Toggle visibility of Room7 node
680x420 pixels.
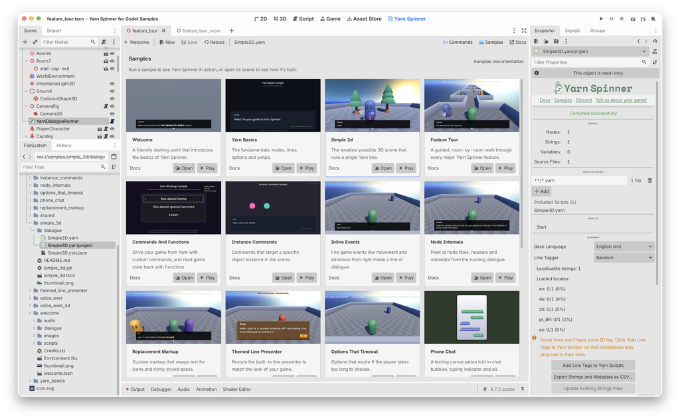[x=112, y=61]
